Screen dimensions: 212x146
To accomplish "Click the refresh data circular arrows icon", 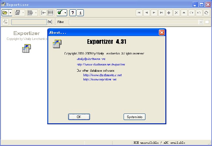I will coord(206,13).
